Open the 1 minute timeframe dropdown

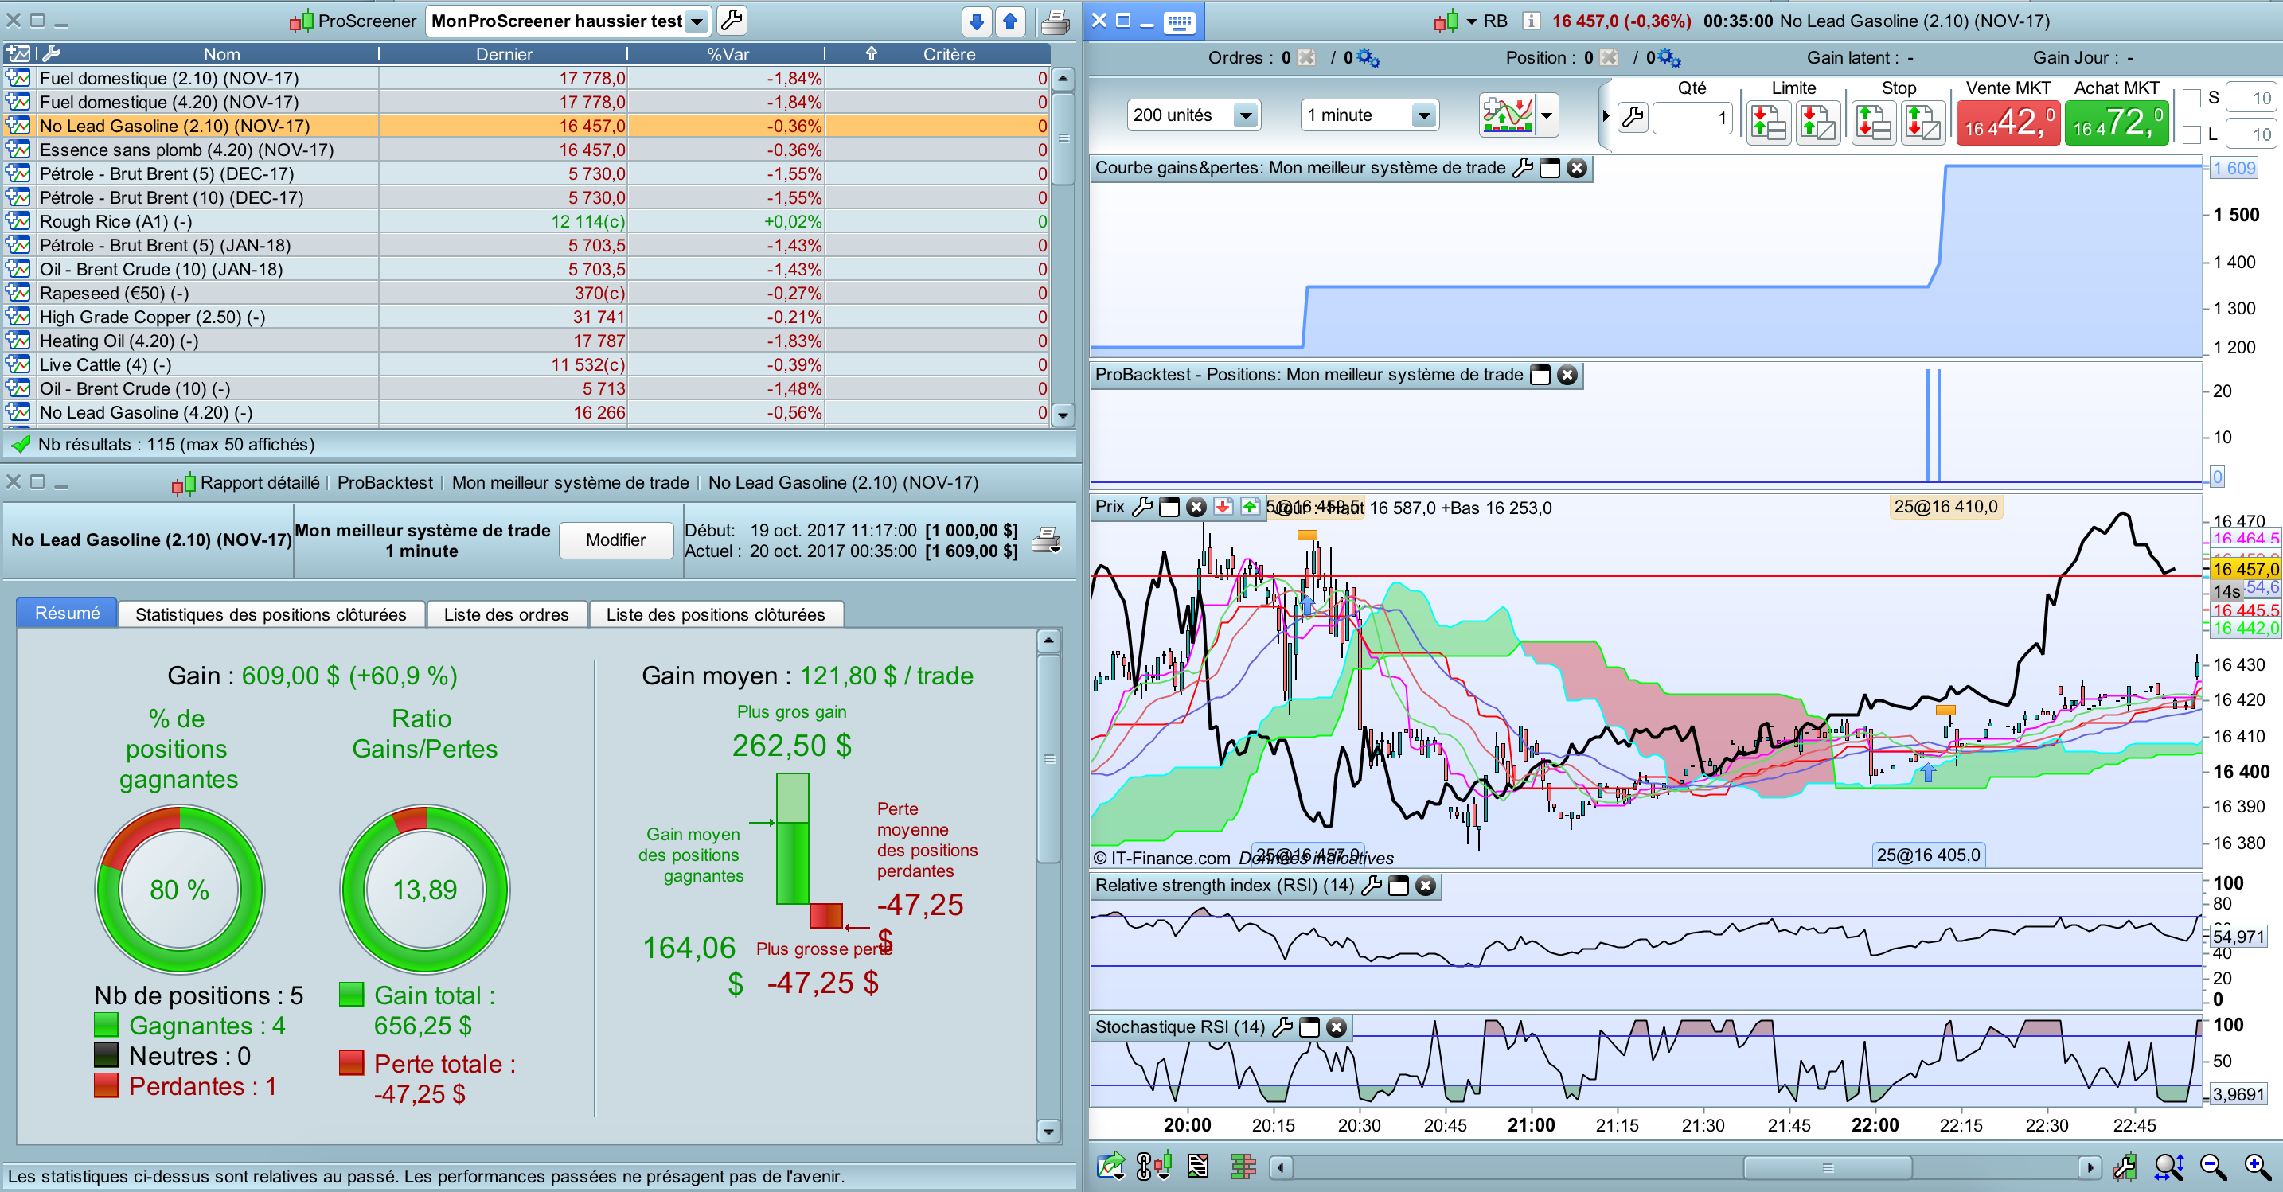point(1422,115)
